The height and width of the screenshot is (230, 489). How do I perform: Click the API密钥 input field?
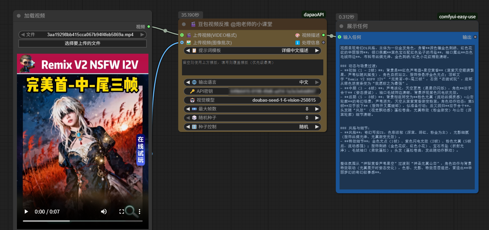(252, 91)
